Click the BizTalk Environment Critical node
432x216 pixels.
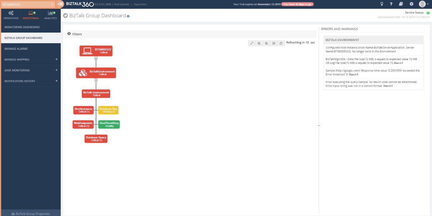coord(96,94)
